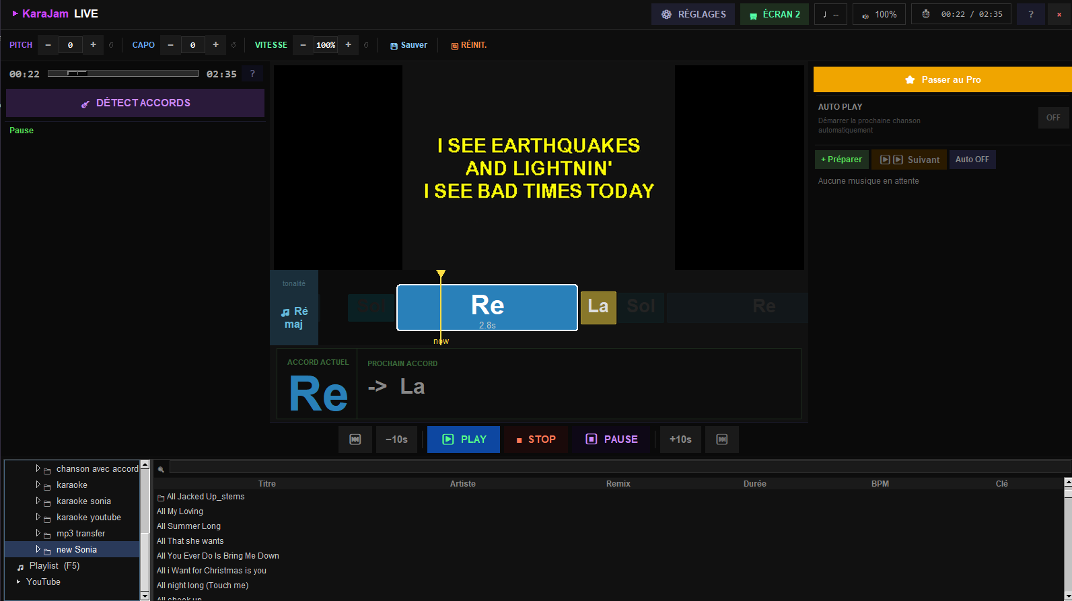Increase pitch with the plus button
Viewport: 1072px width, 601px height.
(x=93, y=45)
